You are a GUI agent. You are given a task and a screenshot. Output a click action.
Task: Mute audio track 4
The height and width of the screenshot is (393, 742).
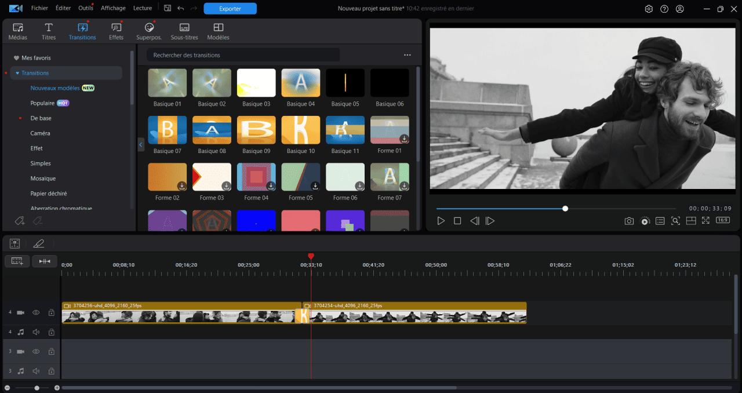[x=35, y=332]
